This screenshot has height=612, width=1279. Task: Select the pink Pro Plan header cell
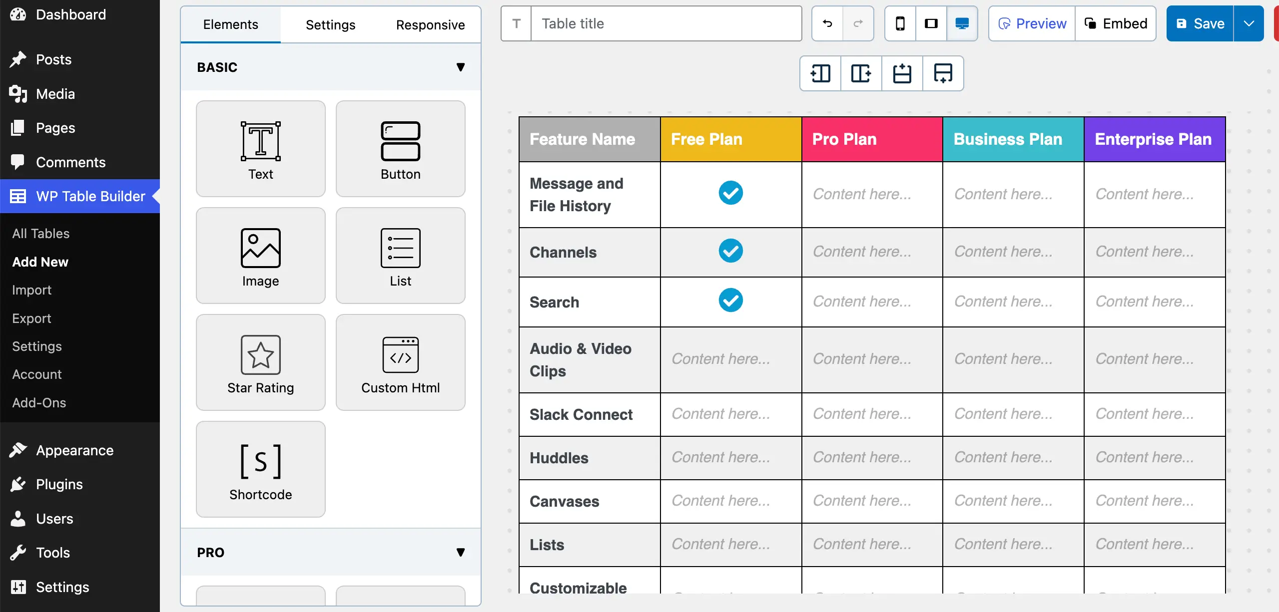(872, 139)
